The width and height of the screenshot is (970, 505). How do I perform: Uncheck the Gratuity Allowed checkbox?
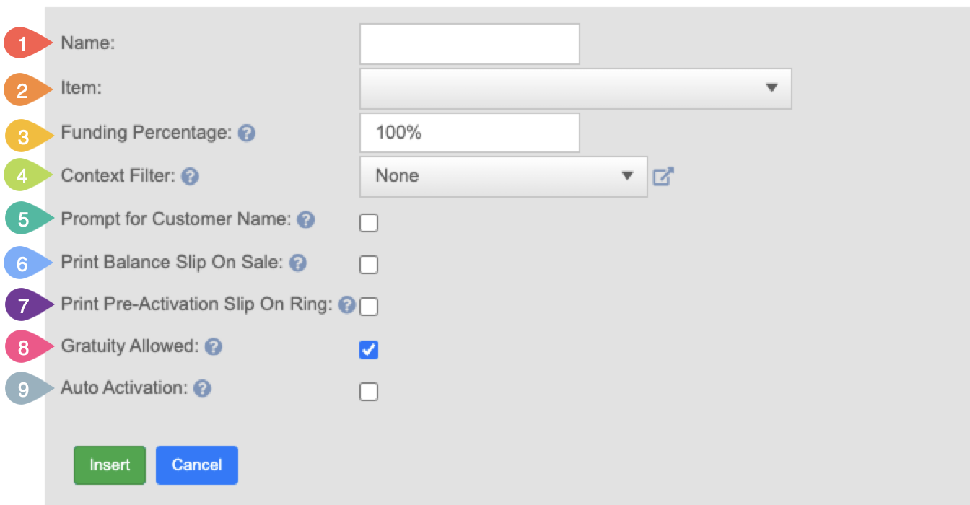click(x=369, y=350)
